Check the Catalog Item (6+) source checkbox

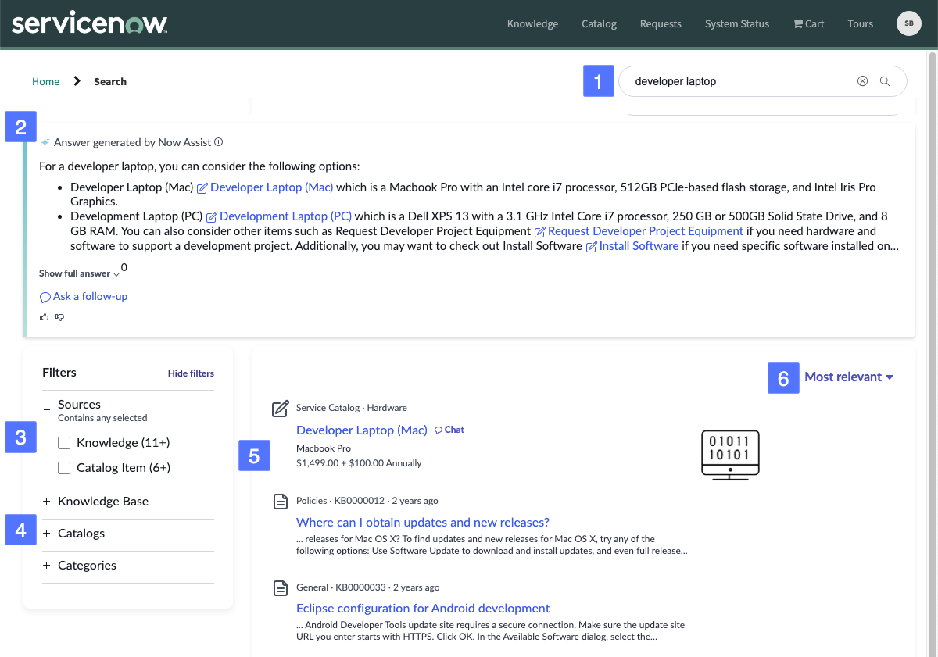coord(65,468)
